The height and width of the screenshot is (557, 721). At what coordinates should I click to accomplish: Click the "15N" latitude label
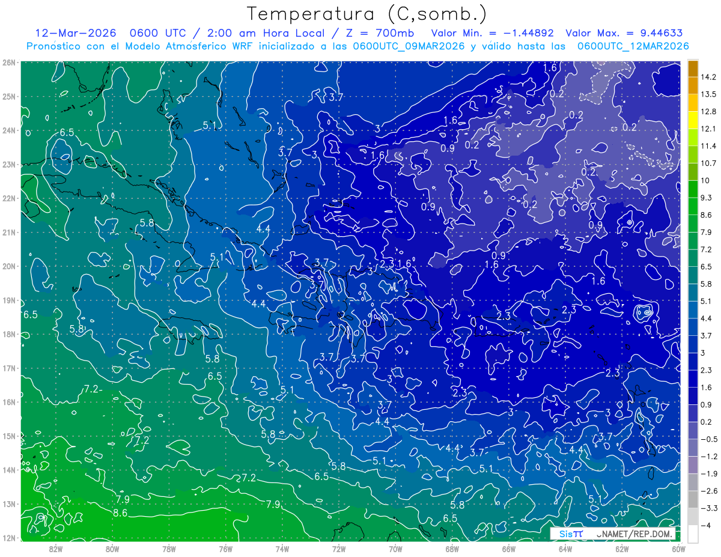coord(9,436)
